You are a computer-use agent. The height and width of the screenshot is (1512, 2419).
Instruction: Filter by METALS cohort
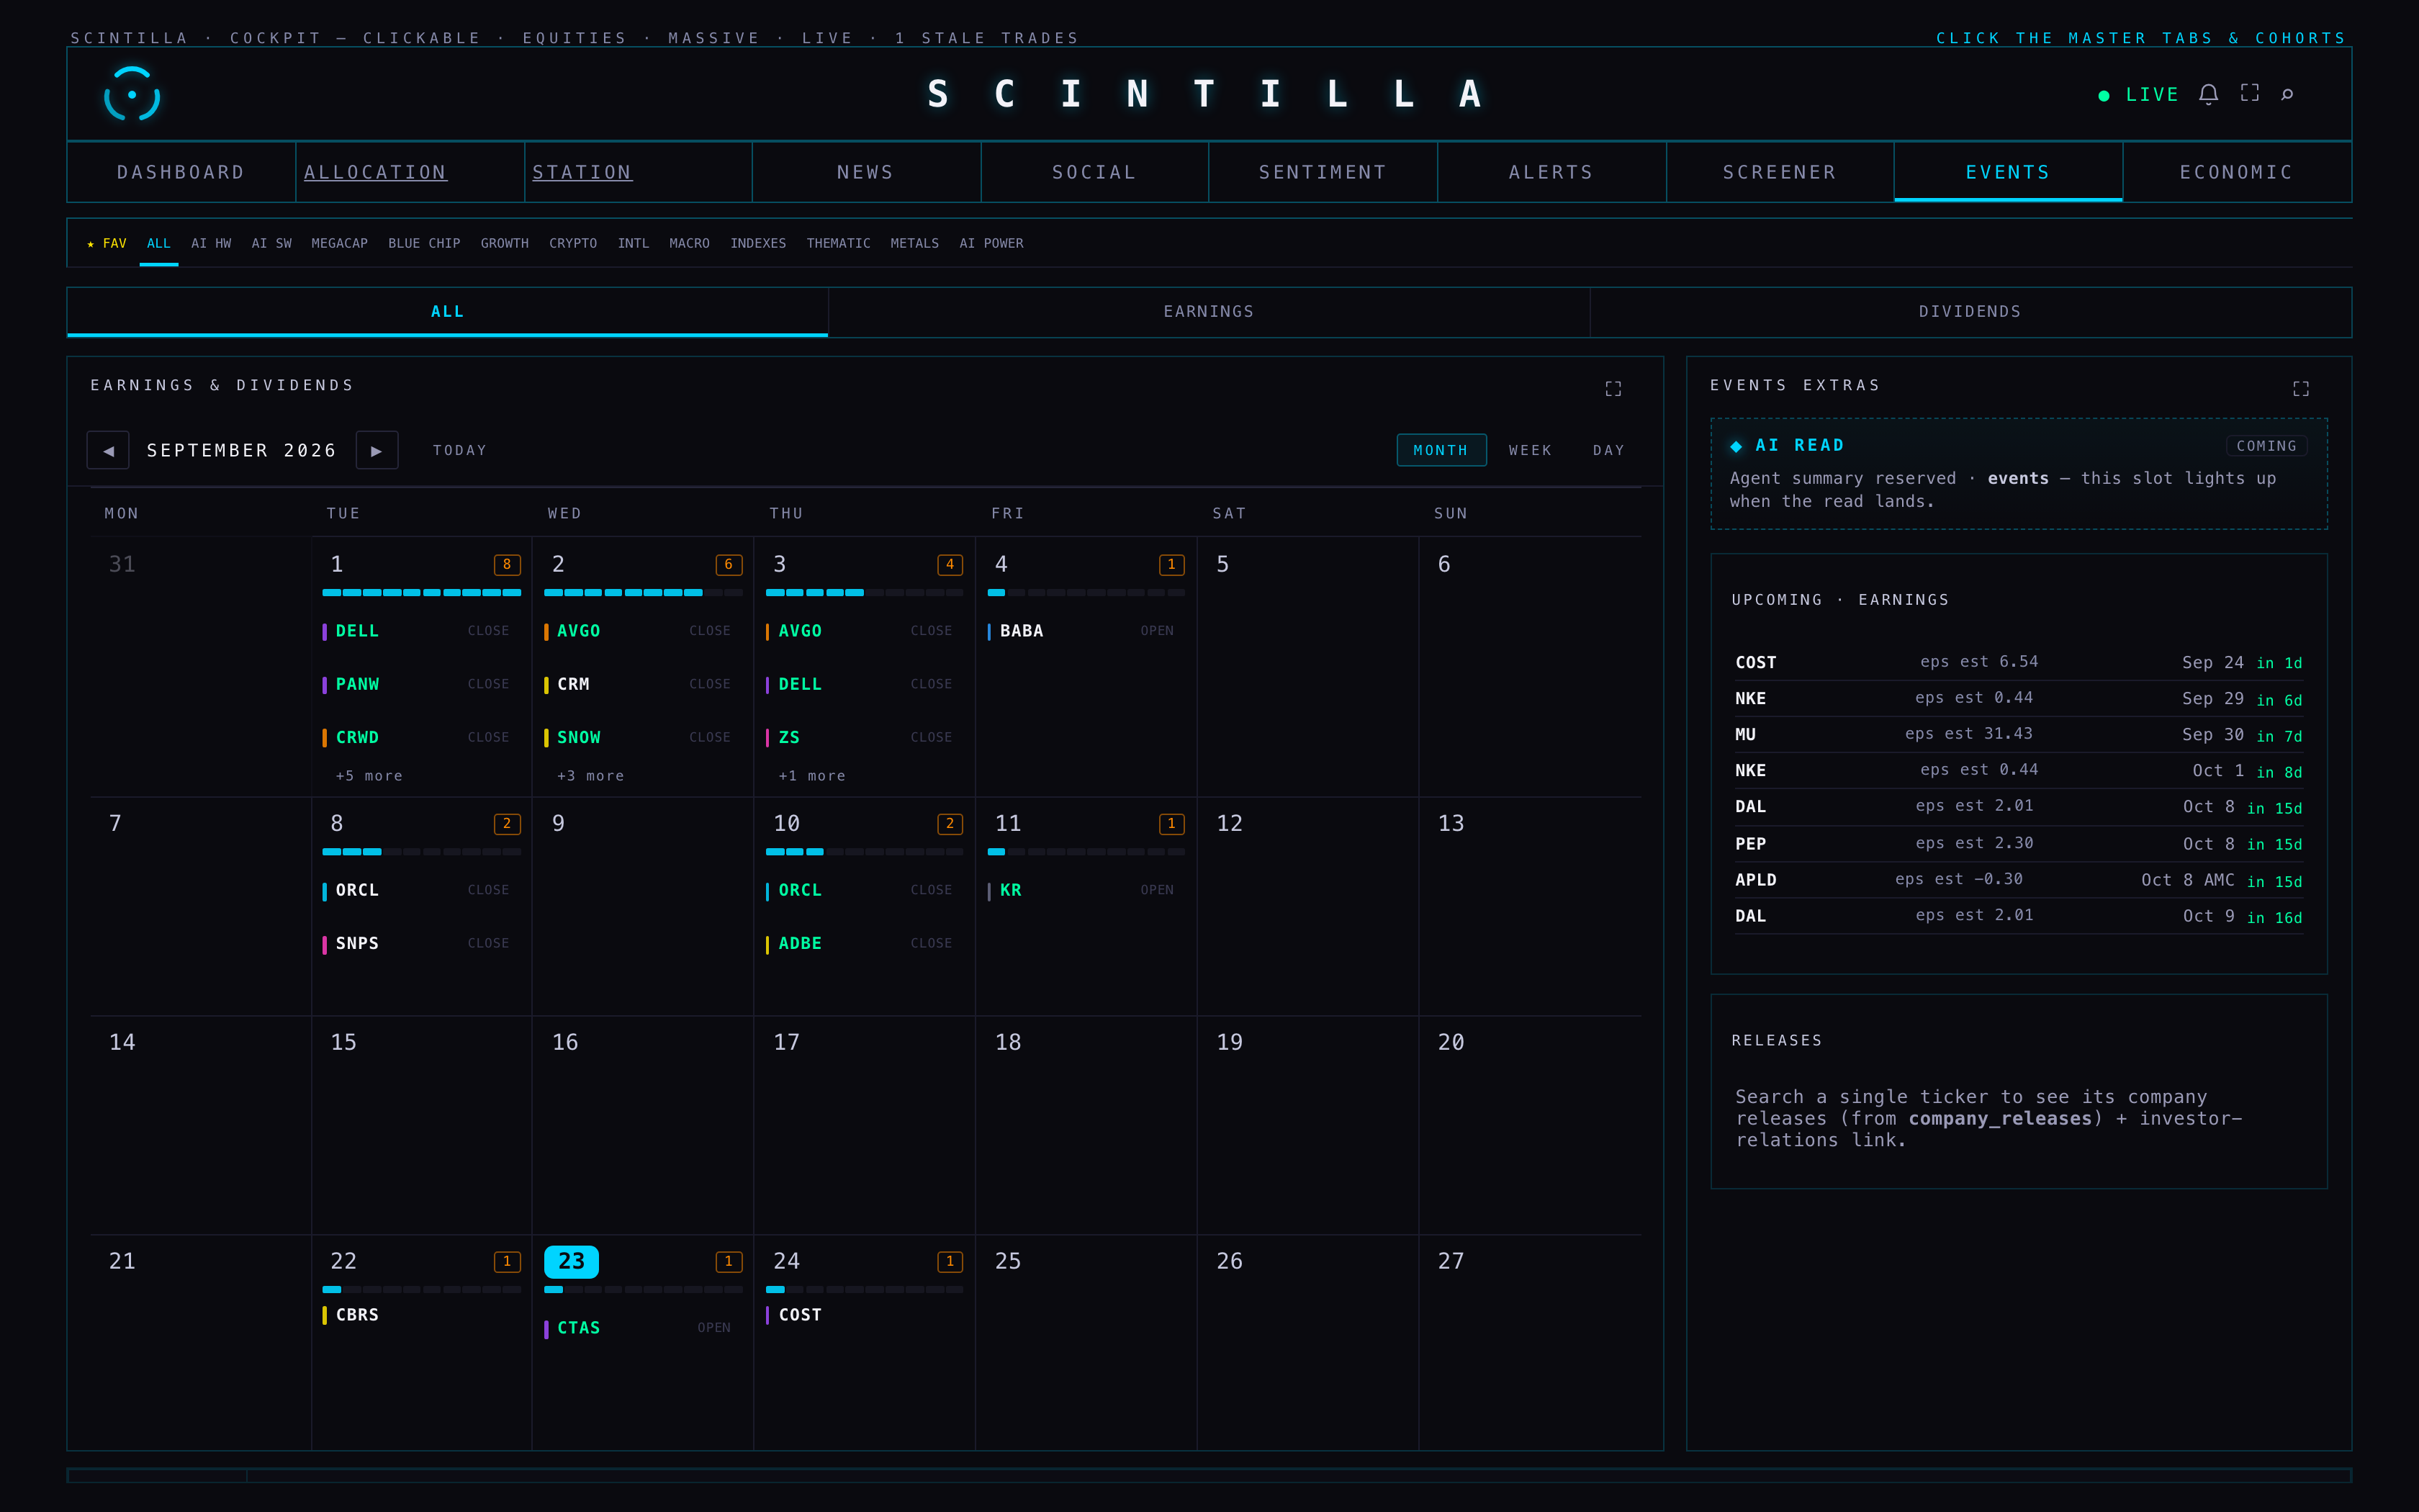click(914, 243)
